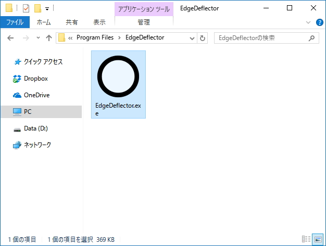Open the folder icon in title bar
The height and width of the screenshot is (246, 326).
click(x=9, y=8)
